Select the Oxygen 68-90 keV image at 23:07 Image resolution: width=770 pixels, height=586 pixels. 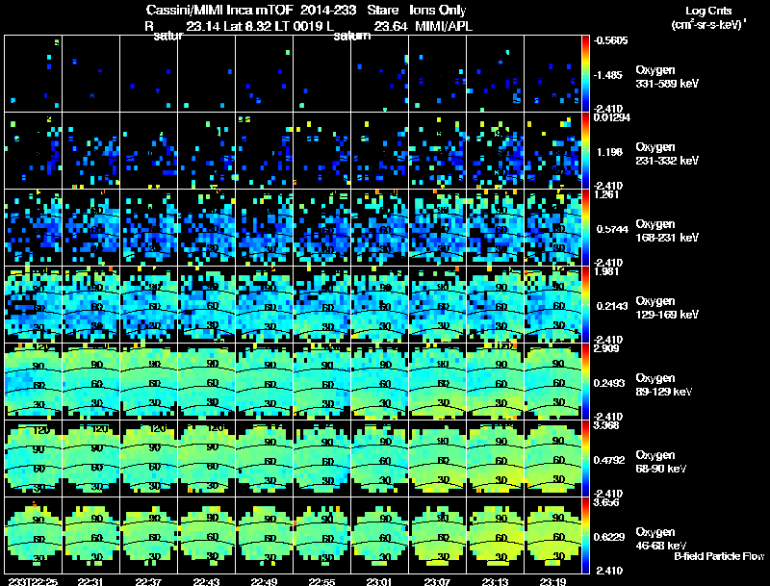(438, 458)
